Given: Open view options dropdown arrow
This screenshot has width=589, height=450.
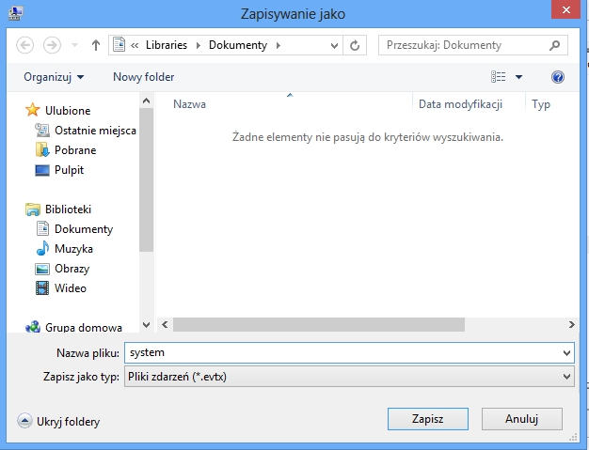Looking at the screenshot, I should click(518, 77).
